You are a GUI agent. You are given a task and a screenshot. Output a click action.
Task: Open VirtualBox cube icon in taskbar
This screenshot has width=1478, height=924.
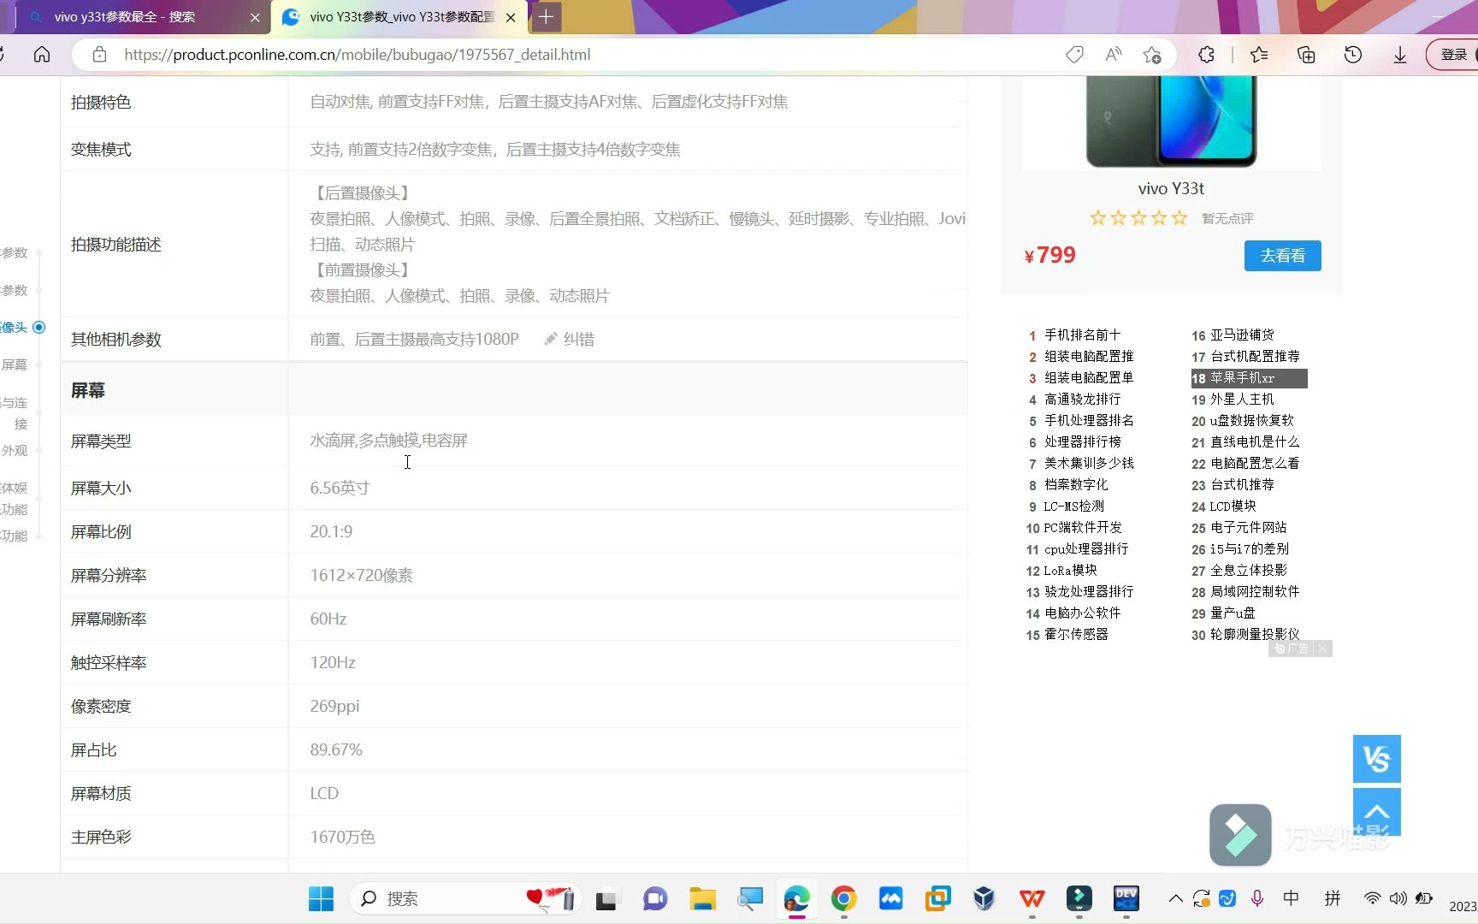pyautogui.click(x=984, y=898)
